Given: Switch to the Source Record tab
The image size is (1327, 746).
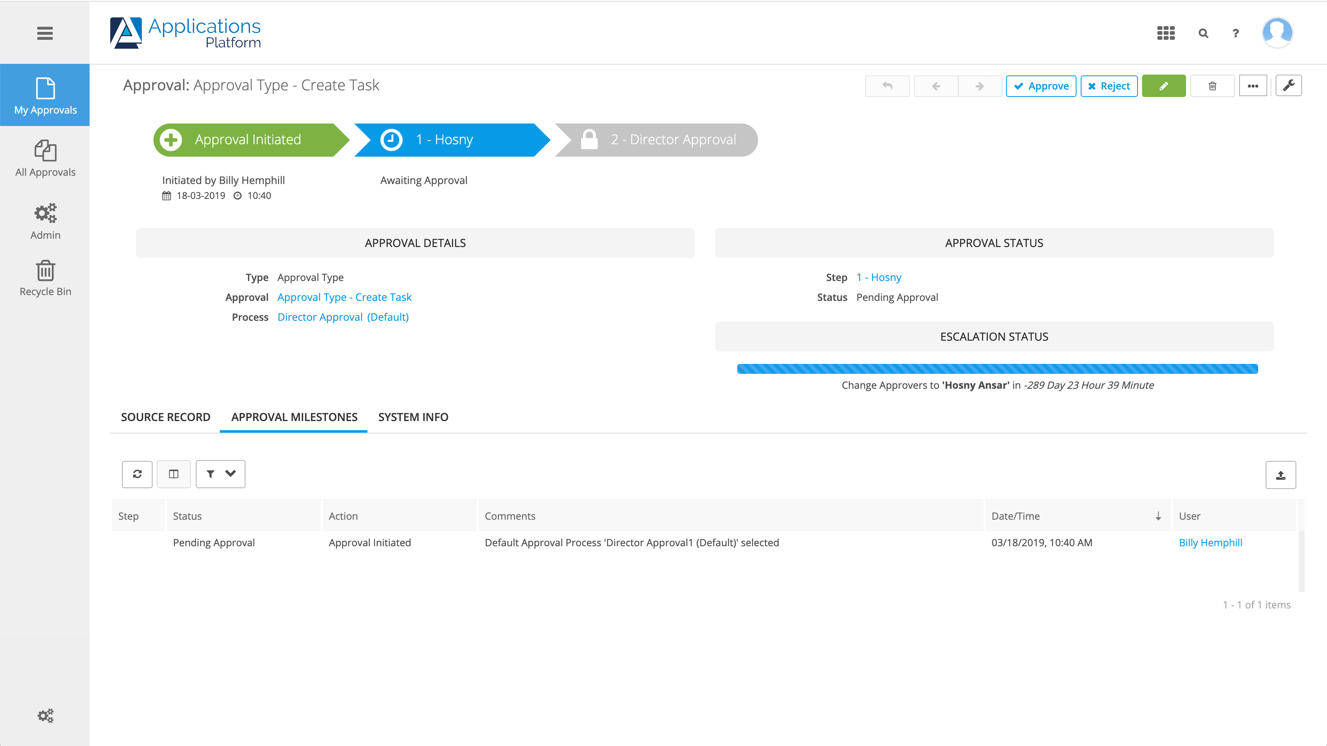Looking at the screenshot, I should (165, 417).
